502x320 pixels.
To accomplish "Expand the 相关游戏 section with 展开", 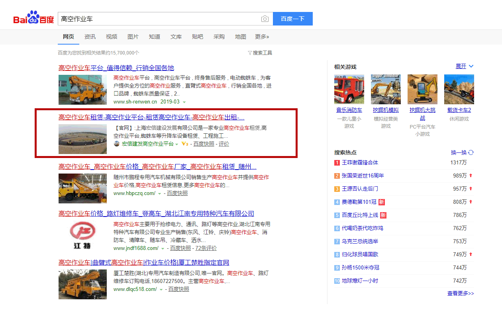I will [465, 66].
